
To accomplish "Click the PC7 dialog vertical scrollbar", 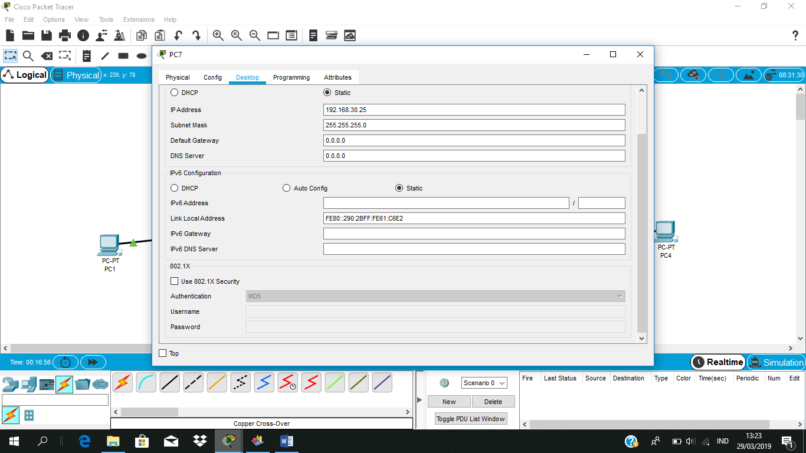I will tap(643, 233).
